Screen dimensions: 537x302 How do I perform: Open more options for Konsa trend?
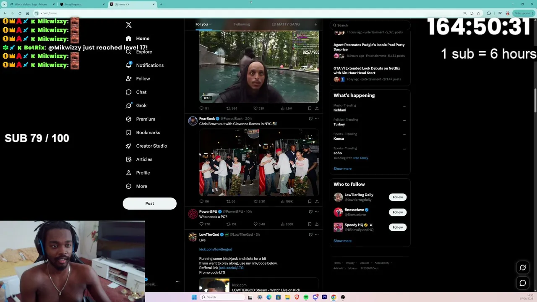[x=404, y=135]
